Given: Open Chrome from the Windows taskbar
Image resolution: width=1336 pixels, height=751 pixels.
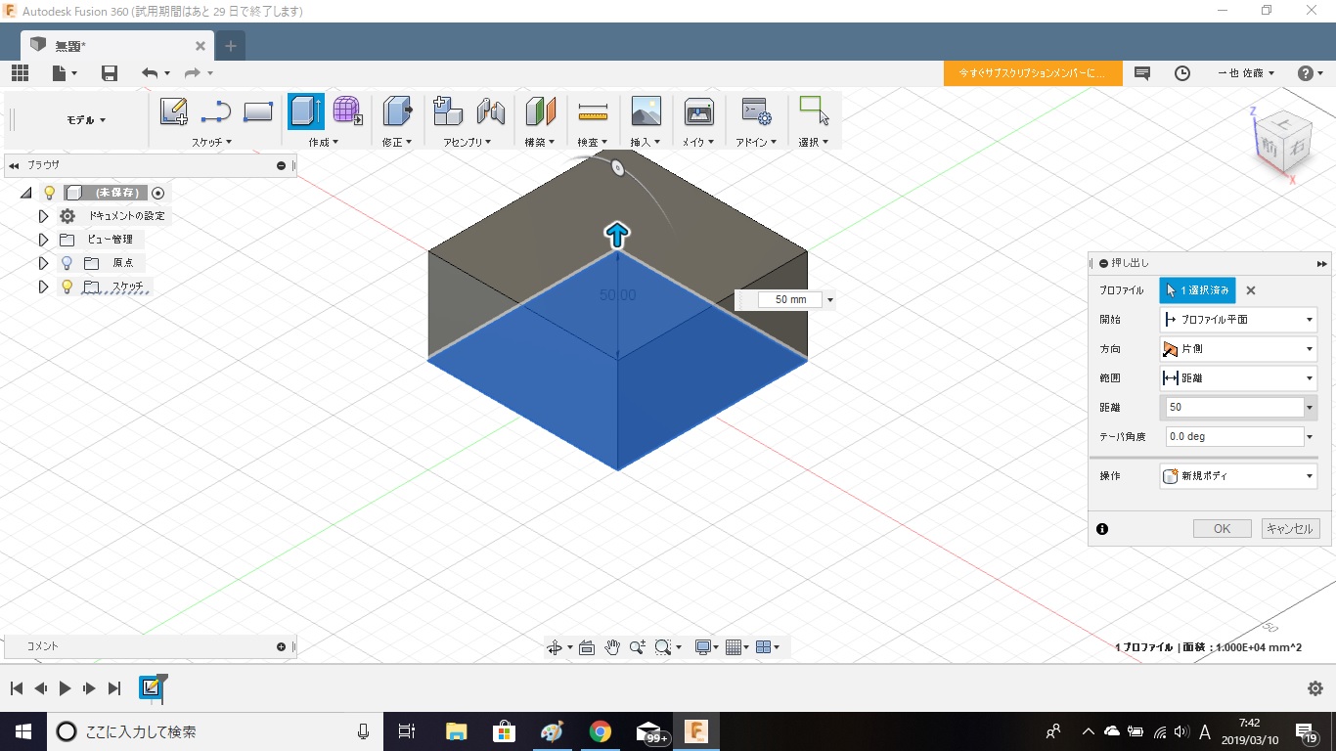Looking at the screenshot, I should (600, 731).
